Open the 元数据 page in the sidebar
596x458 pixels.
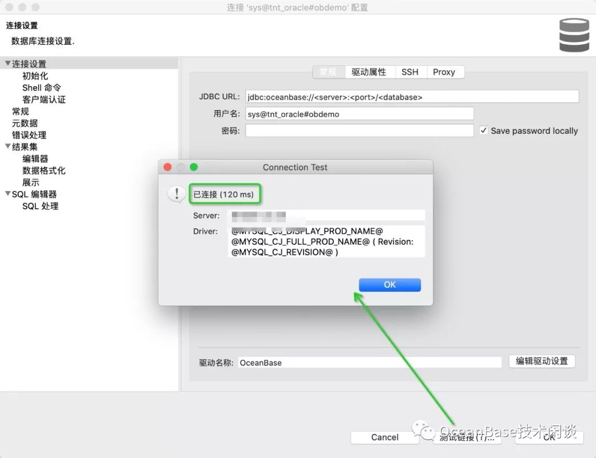(25, 123)
